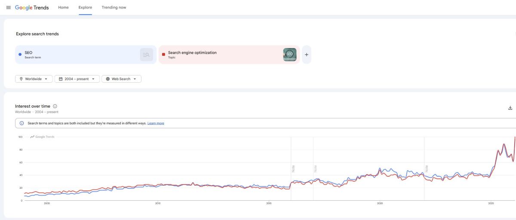Click the 2022 Note marker on chart
Image resolution: width=516 pixels, height=220 pixels.
[x=427, y=169]
